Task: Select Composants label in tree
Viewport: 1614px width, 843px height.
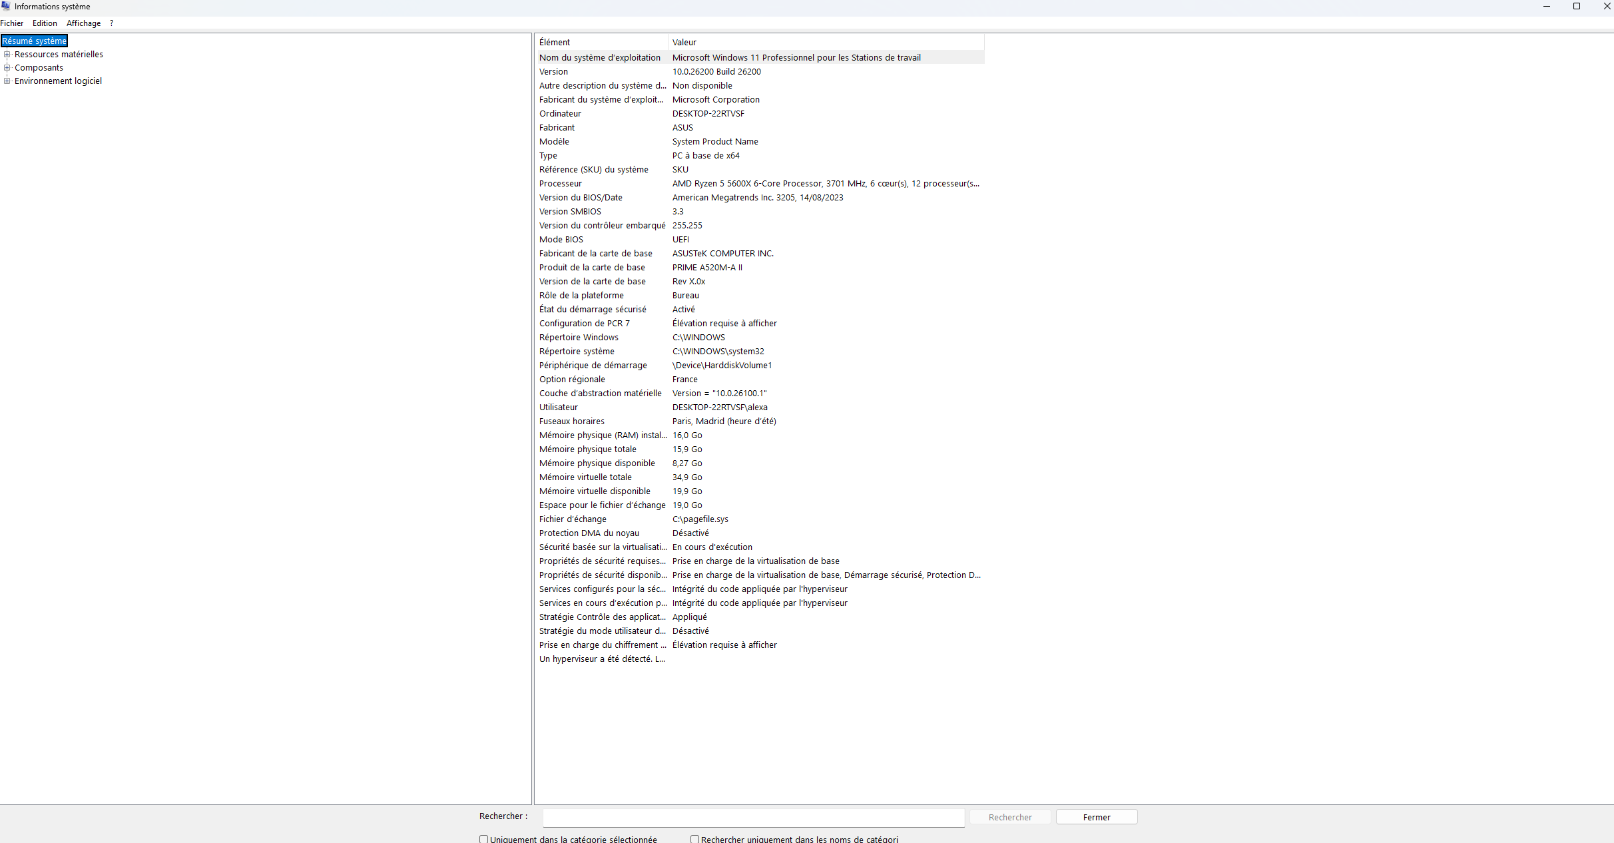Action: tap(39, 68)
